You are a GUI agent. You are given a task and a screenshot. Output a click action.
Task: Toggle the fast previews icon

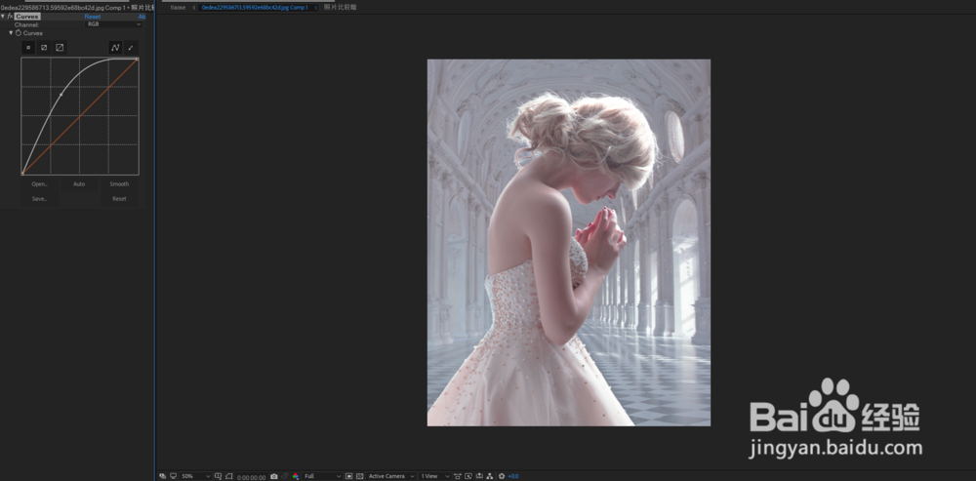(x=468, y=476)
